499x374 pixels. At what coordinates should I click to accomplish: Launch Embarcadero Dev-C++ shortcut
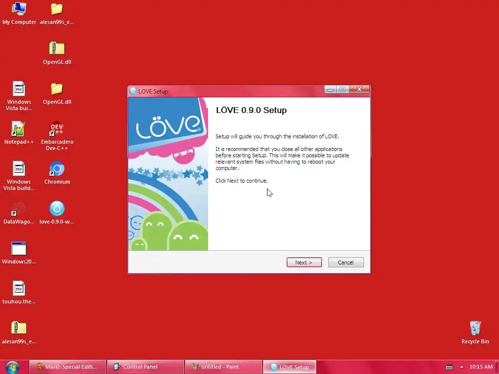[57, 136]
